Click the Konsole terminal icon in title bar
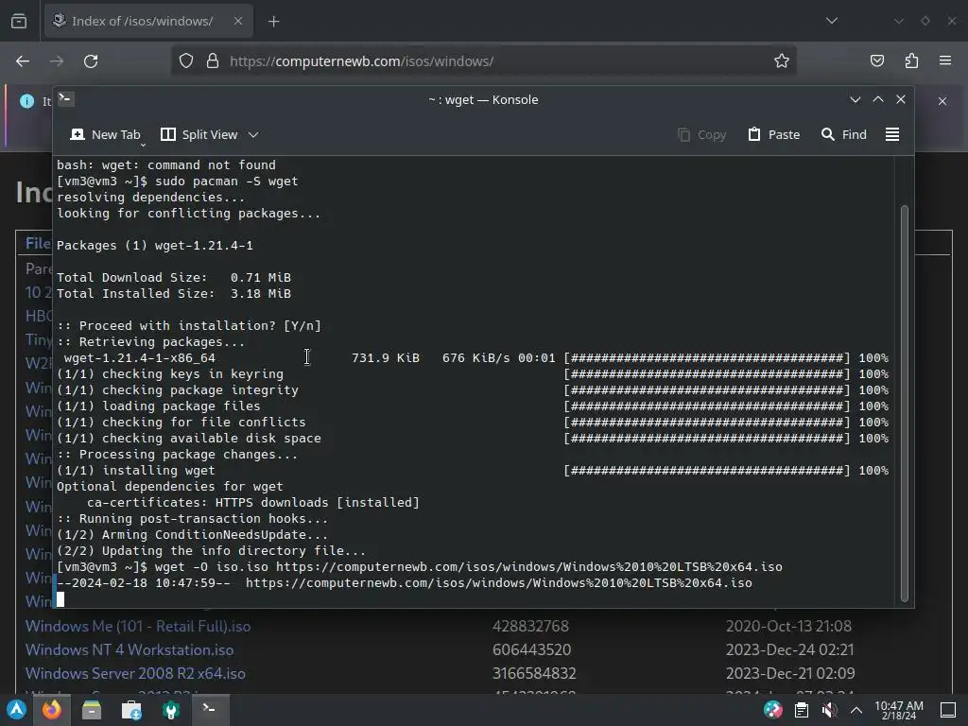 click(65, 98)
